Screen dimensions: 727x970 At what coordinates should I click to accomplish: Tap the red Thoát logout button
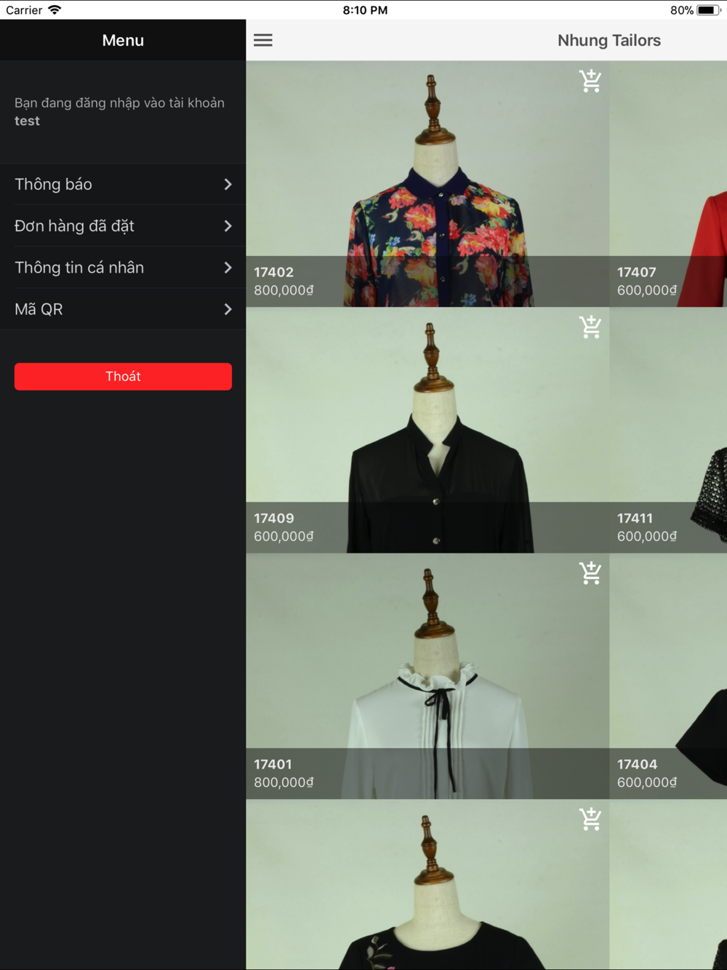tap(123, 377)
